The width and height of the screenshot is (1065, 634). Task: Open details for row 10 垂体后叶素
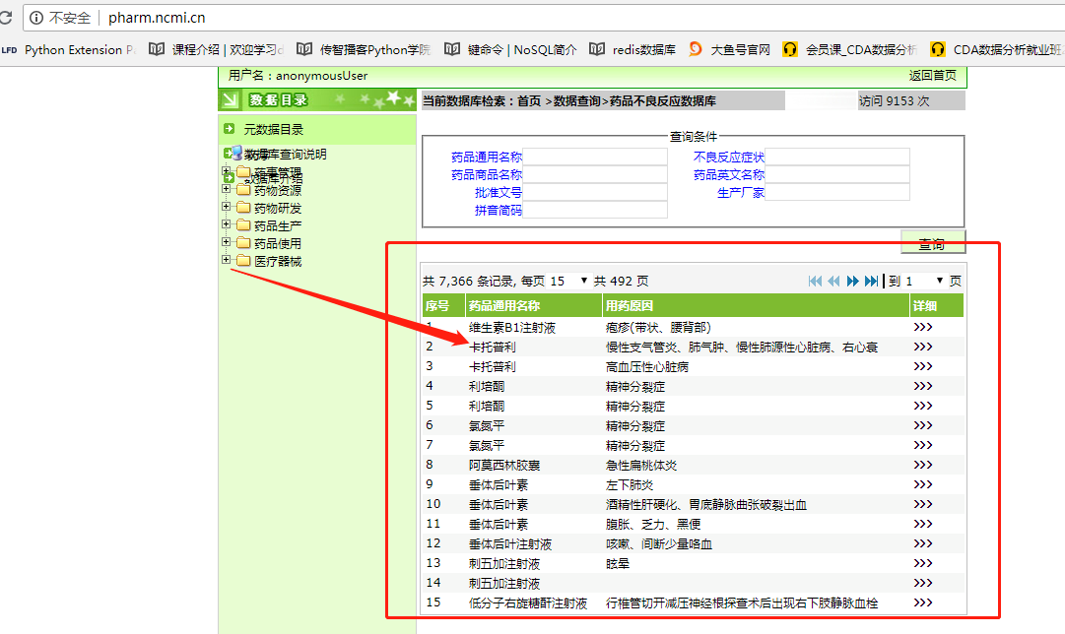923,504
